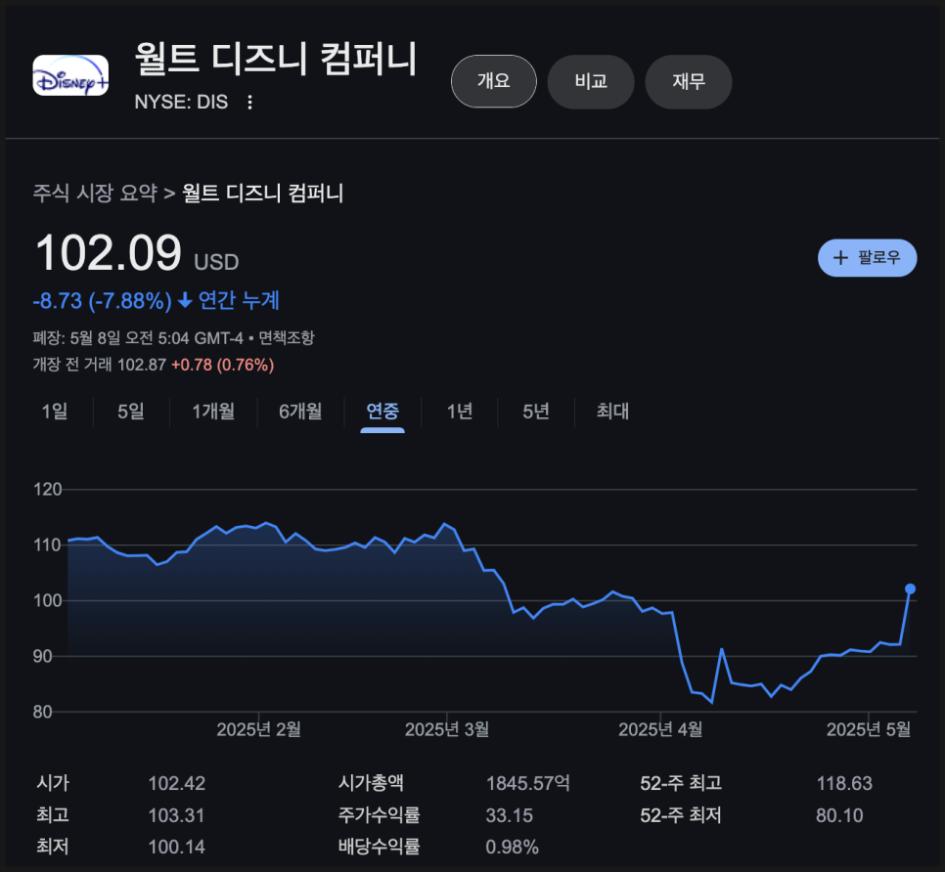945x872 pixels.
Task: Click the -8.73 (-7.88%) change value
Action: point(103,300)
